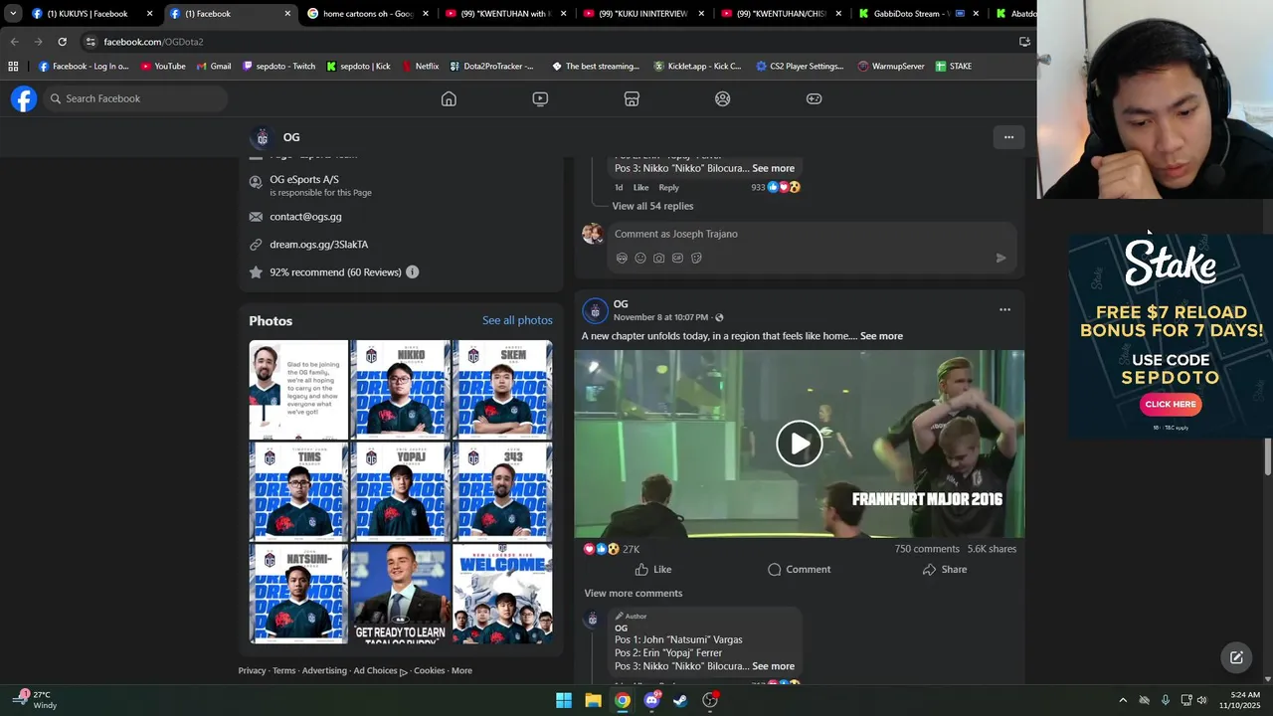1273x716 pixels.
Task: Open the Windows Start button
Action: [x=564, y=700]
